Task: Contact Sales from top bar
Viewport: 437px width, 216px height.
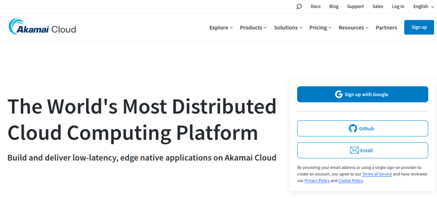Action: click(378, 6)
